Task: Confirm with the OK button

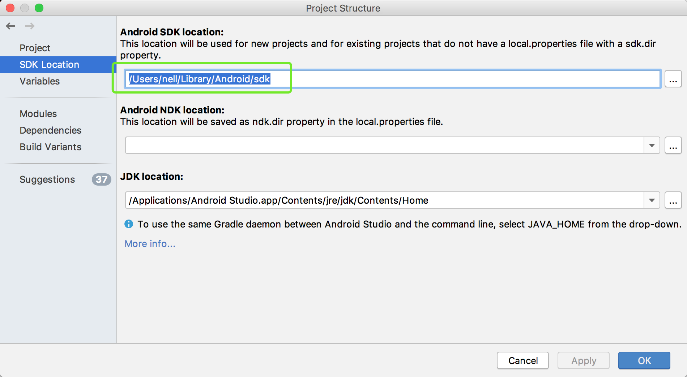Action: tap(644, 360)
